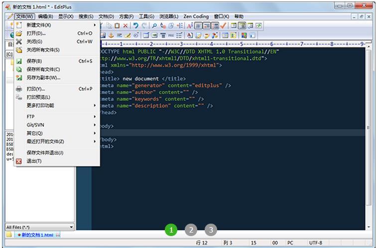This screenshot has width=376, height=248.
Task: Toggle the word wrap toolbar button
Action: coord(198,25)
